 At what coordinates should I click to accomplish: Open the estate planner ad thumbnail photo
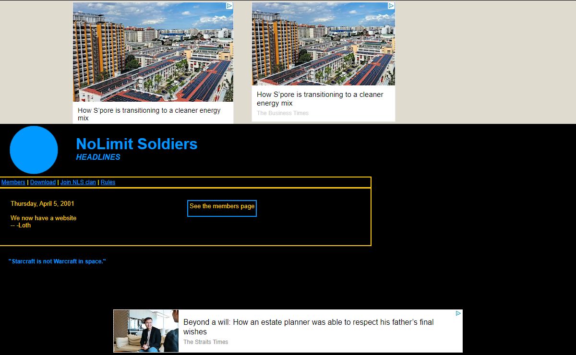click(x=146, y=331)
